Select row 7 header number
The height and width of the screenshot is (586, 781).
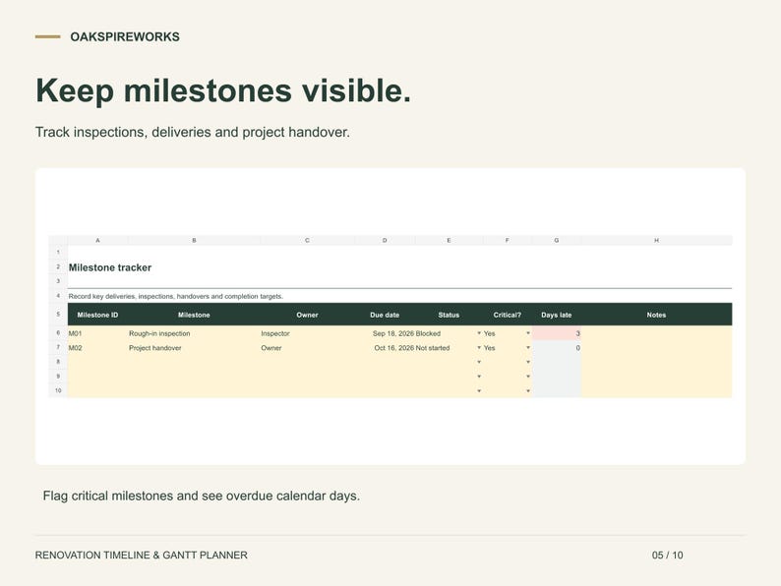coord(58,347)
